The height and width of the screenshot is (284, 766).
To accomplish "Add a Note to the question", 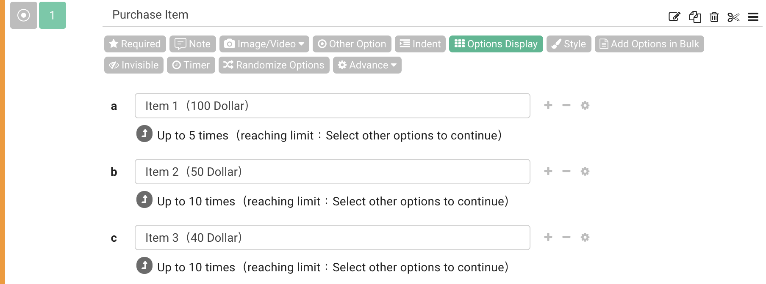I will point(193,44).
